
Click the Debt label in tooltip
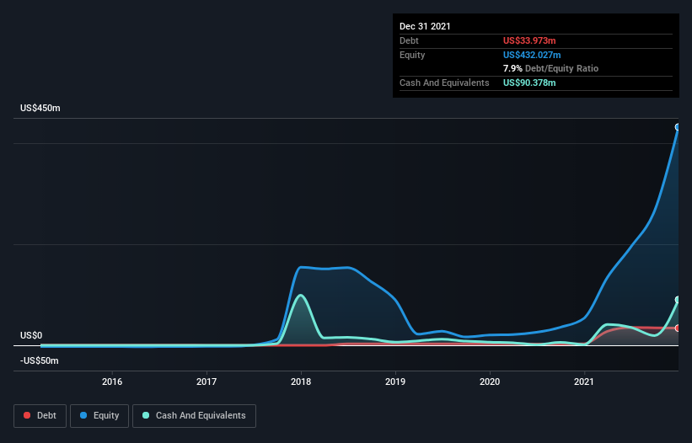pyautogui.click(x=409, y=40)
